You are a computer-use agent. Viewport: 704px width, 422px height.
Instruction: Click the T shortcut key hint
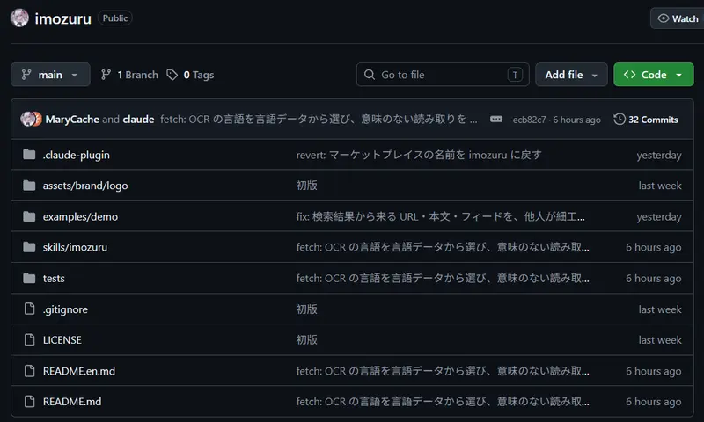(x=515, y=75)
